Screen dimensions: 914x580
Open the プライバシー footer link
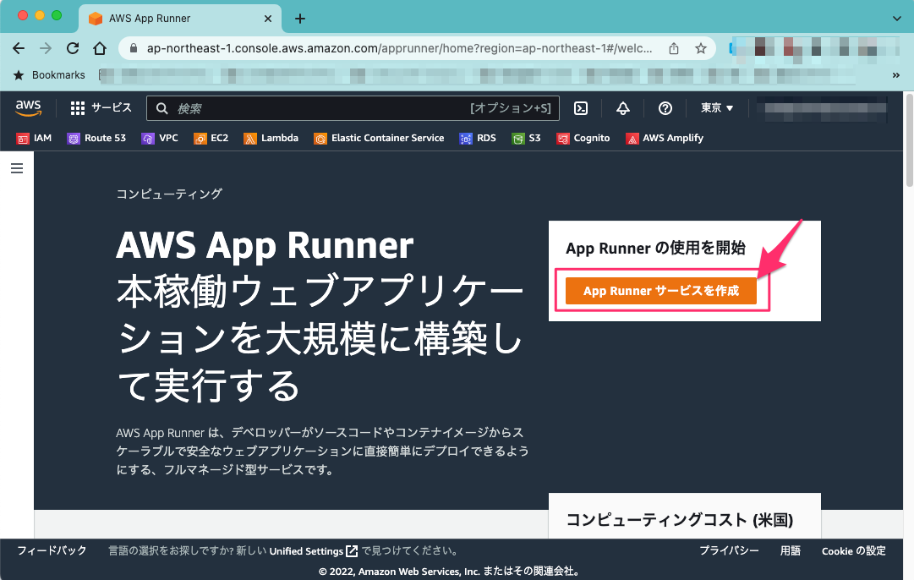[729, 550]
